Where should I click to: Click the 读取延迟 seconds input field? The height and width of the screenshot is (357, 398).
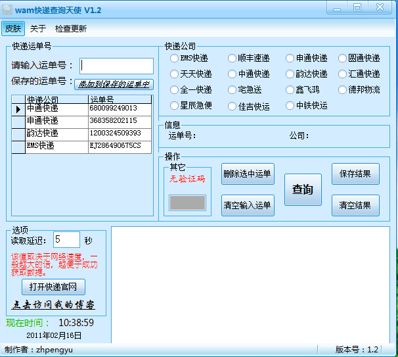[x=66, y=239]
